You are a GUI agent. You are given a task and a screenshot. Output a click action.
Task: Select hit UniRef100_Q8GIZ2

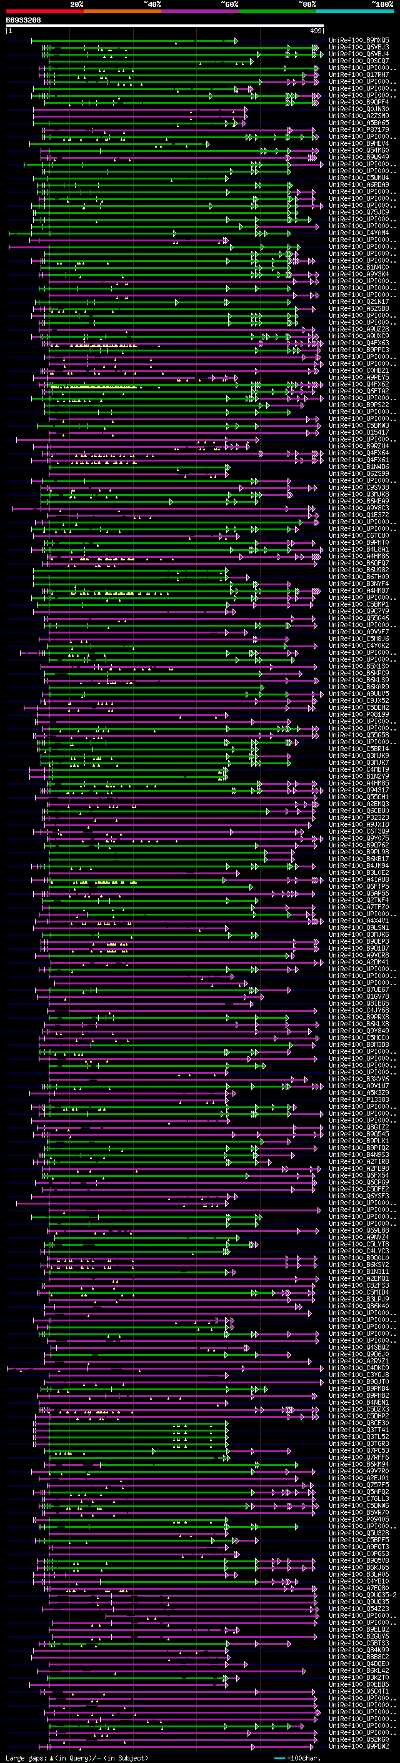point(359,1127)
